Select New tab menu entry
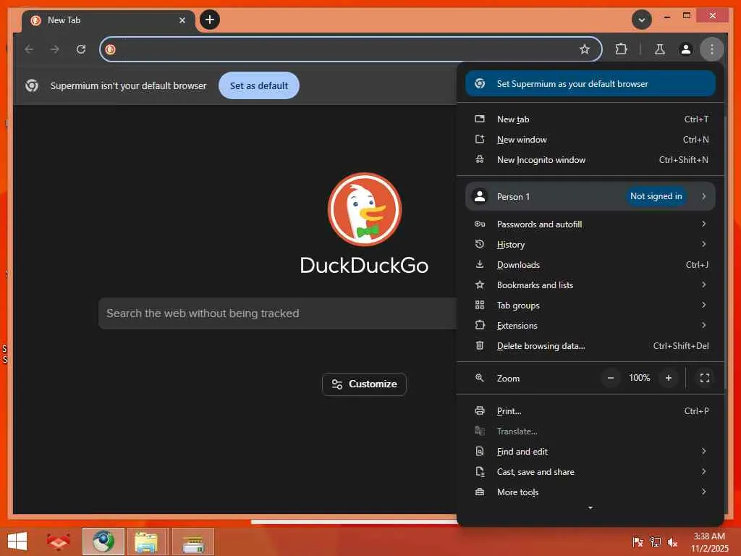 [x=590, y=119]
